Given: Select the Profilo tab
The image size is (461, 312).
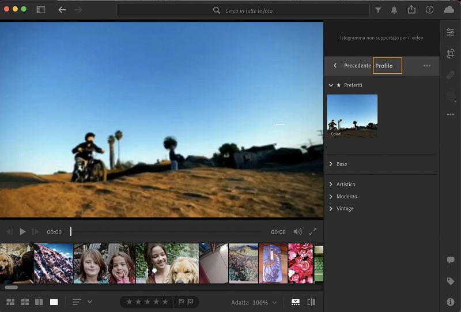Looking at the screenshot, I should (387, 66).
